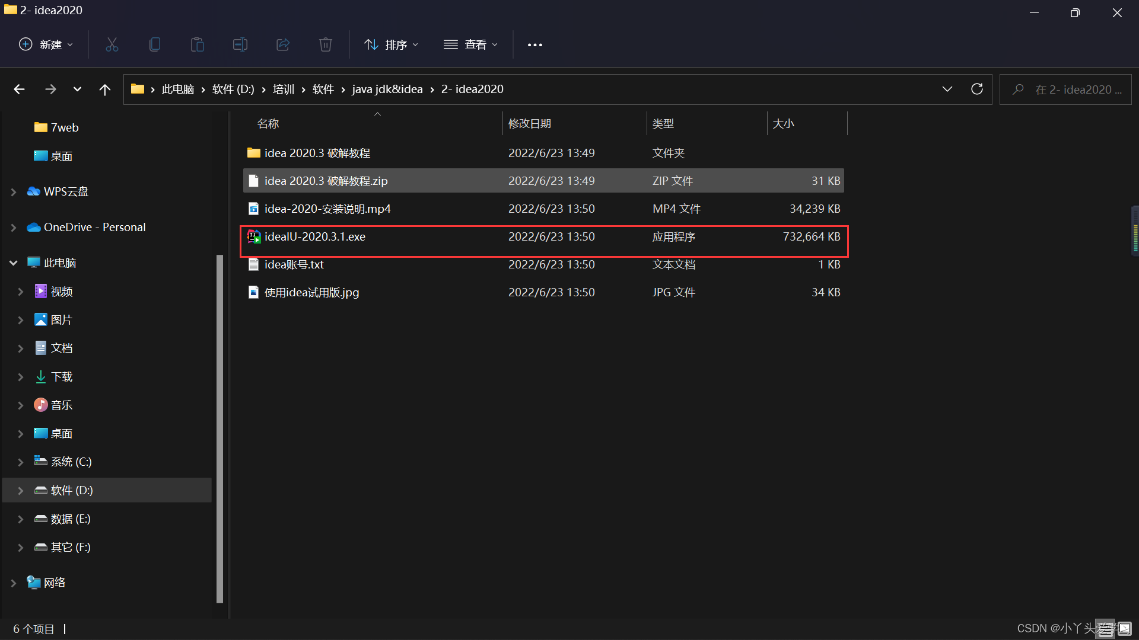Select 使用idea试用版.jpg file name
This screenshot has height=640, width=1139.
point(312,292)
